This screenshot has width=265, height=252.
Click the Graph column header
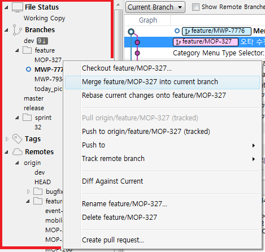coord(148,20)
